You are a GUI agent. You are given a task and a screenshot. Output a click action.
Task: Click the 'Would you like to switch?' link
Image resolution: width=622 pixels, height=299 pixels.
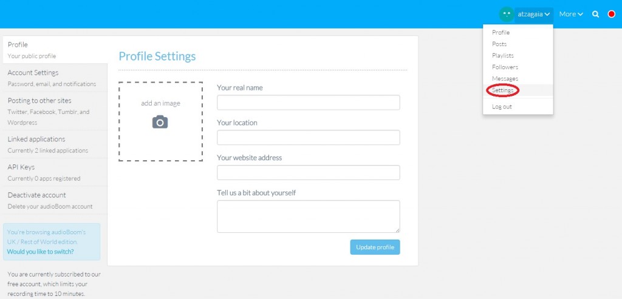(40, 252)
